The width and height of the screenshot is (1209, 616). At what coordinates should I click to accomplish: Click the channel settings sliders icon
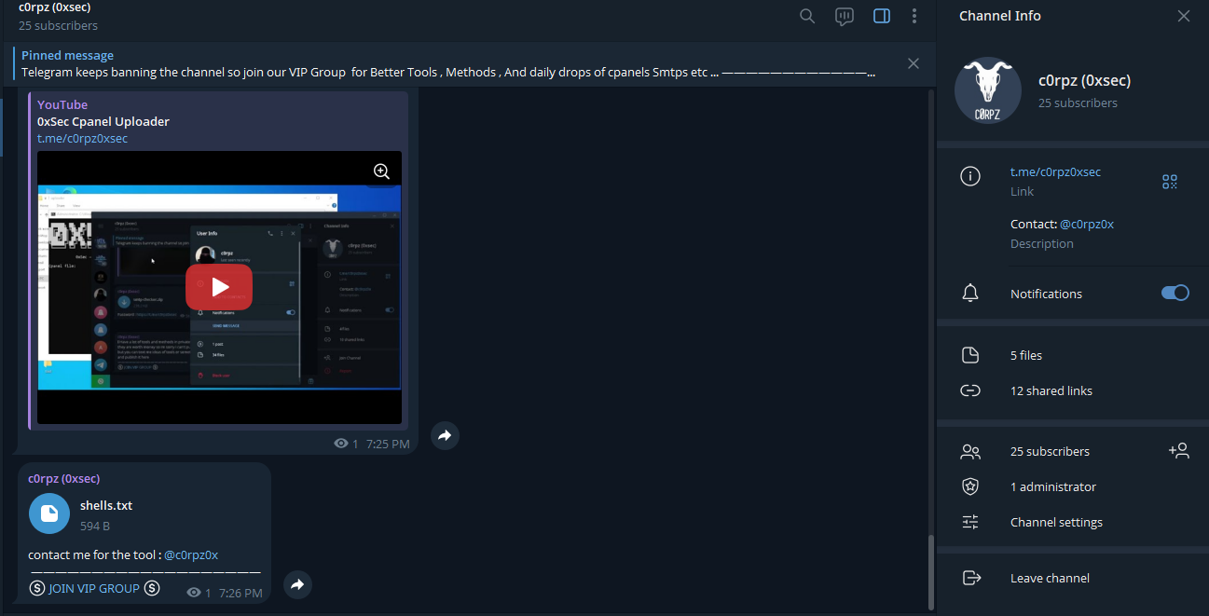coord(970,522)
